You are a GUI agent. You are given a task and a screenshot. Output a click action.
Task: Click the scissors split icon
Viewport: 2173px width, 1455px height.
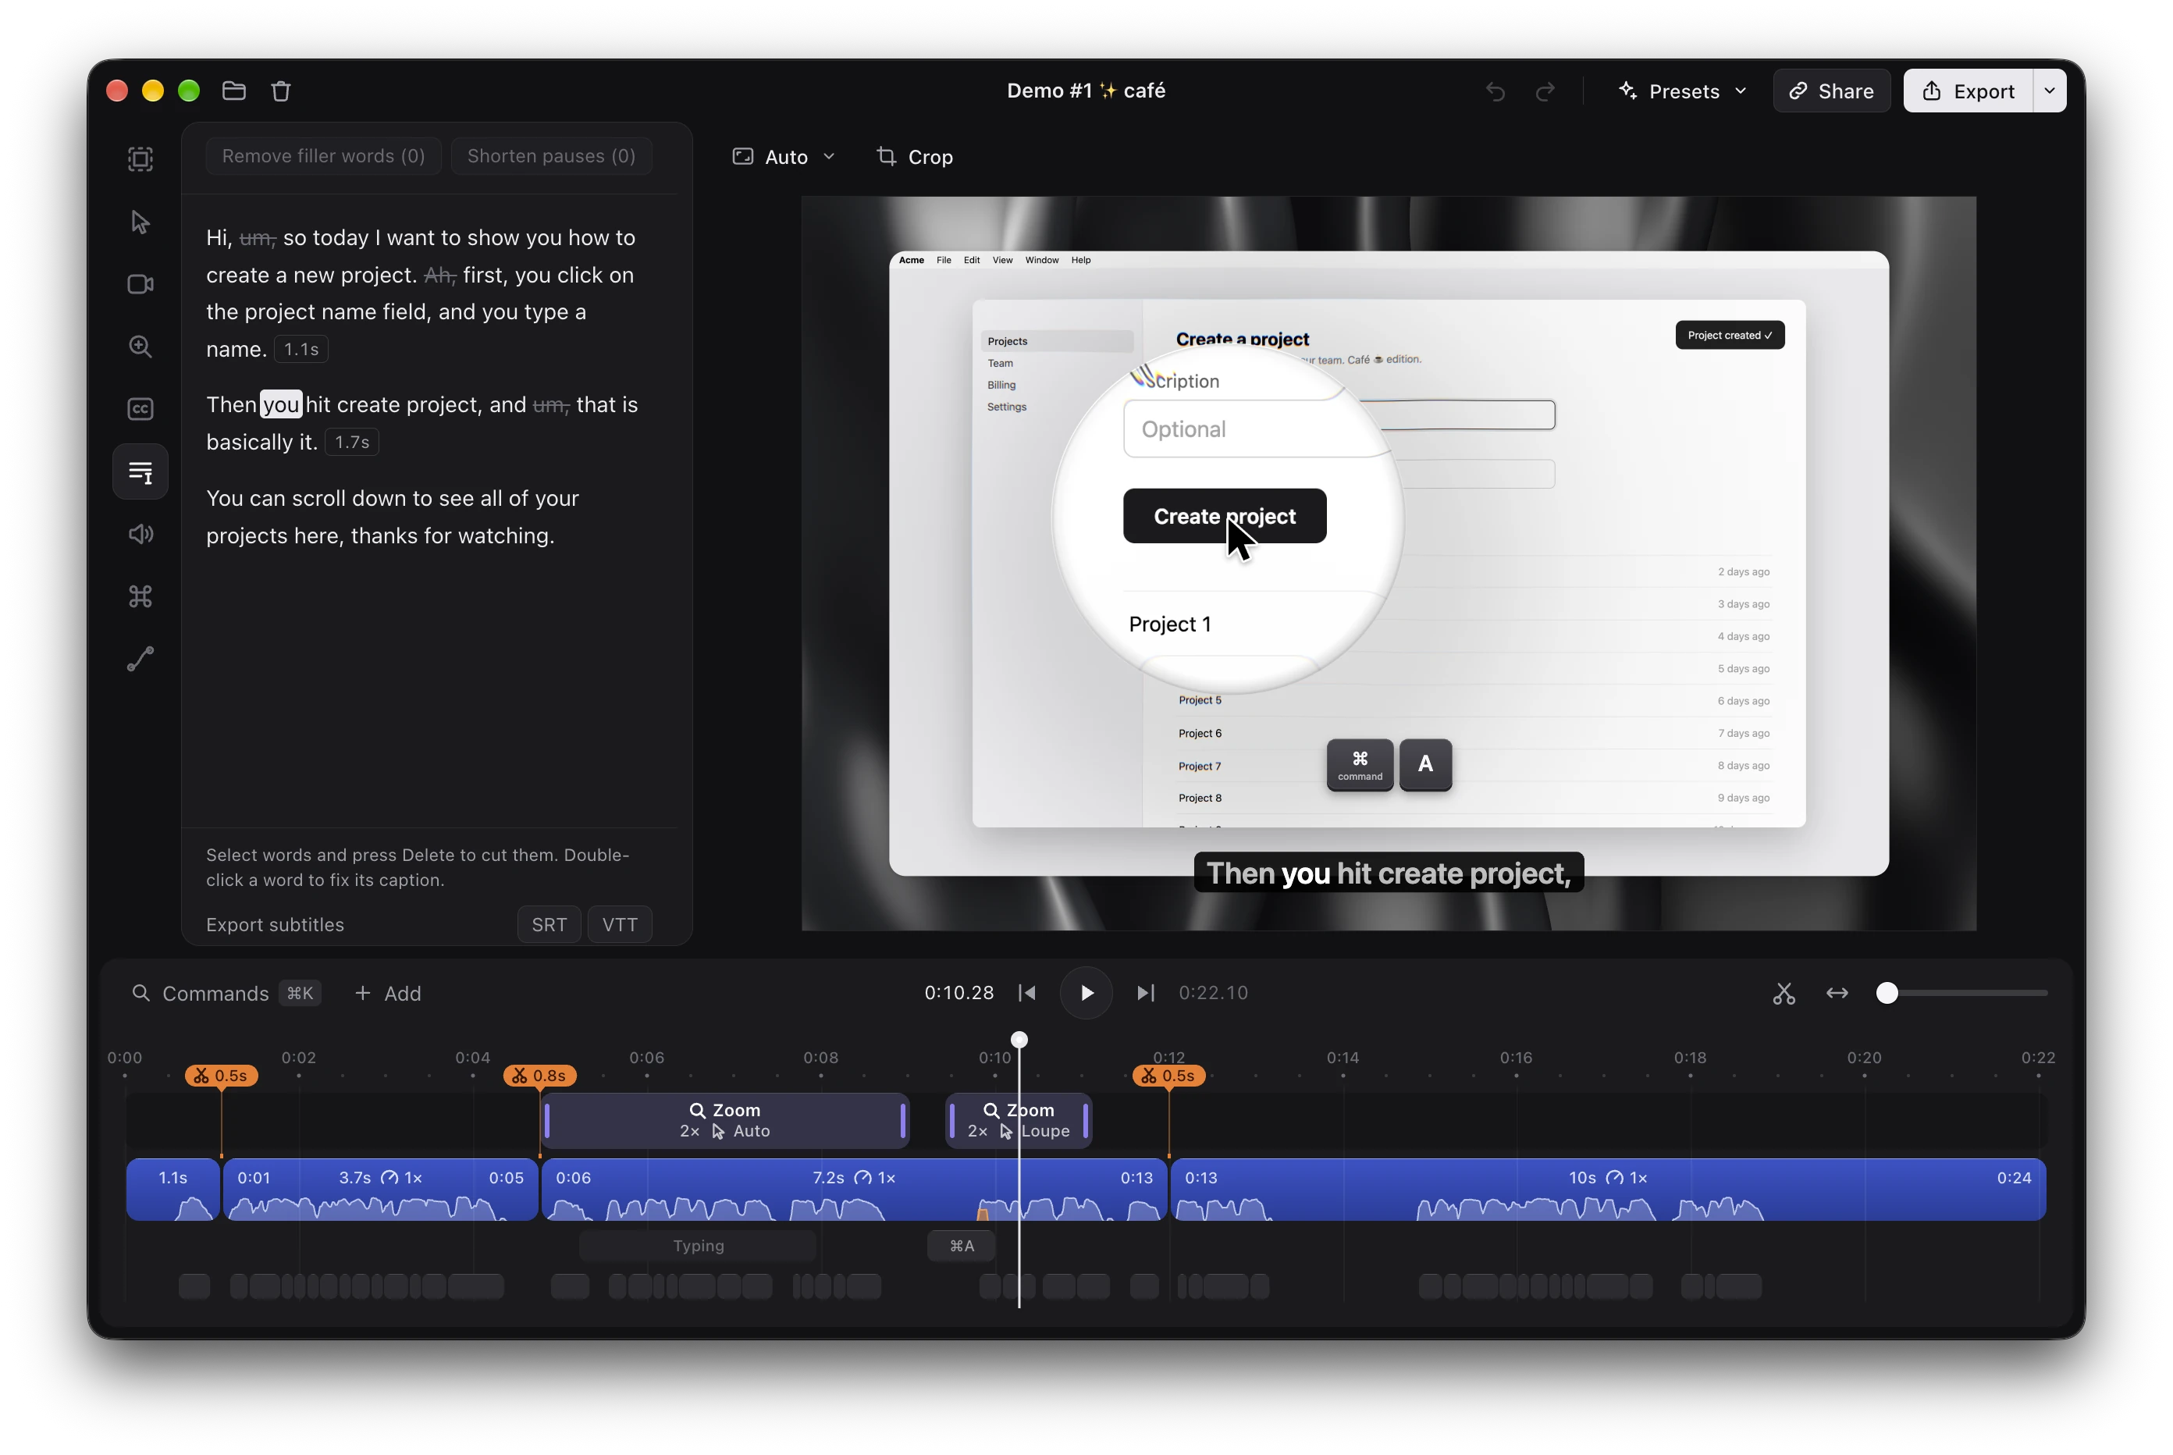pos(1784,993)
